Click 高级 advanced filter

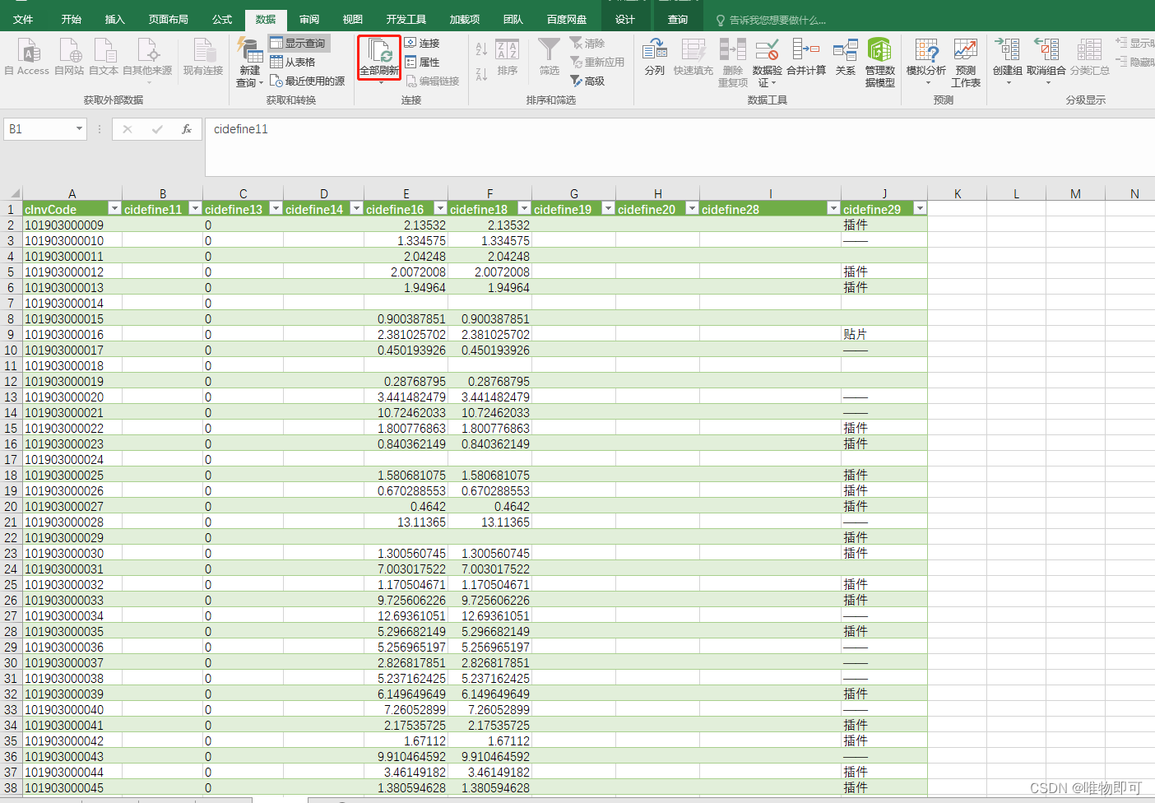coord(587,81)
